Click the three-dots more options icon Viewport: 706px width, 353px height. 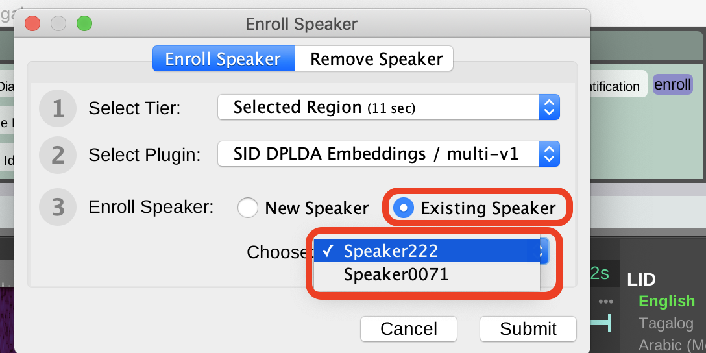click(x=606, y=302)
